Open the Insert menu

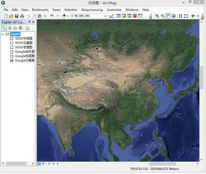56,10
